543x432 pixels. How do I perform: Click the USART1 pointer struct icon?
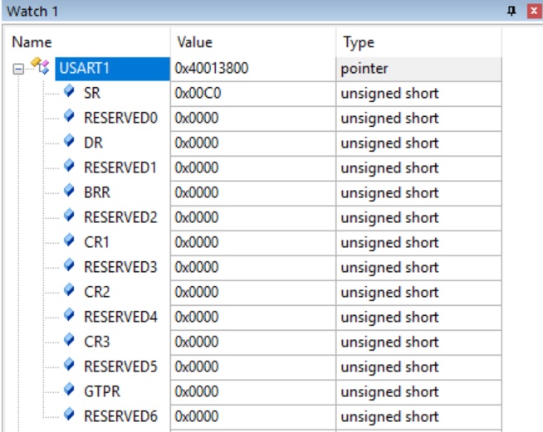click(x=40, y=66)
